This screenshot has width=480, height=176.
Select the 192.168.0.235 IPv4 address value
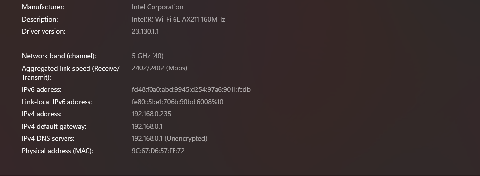click(x=152, y=114)
